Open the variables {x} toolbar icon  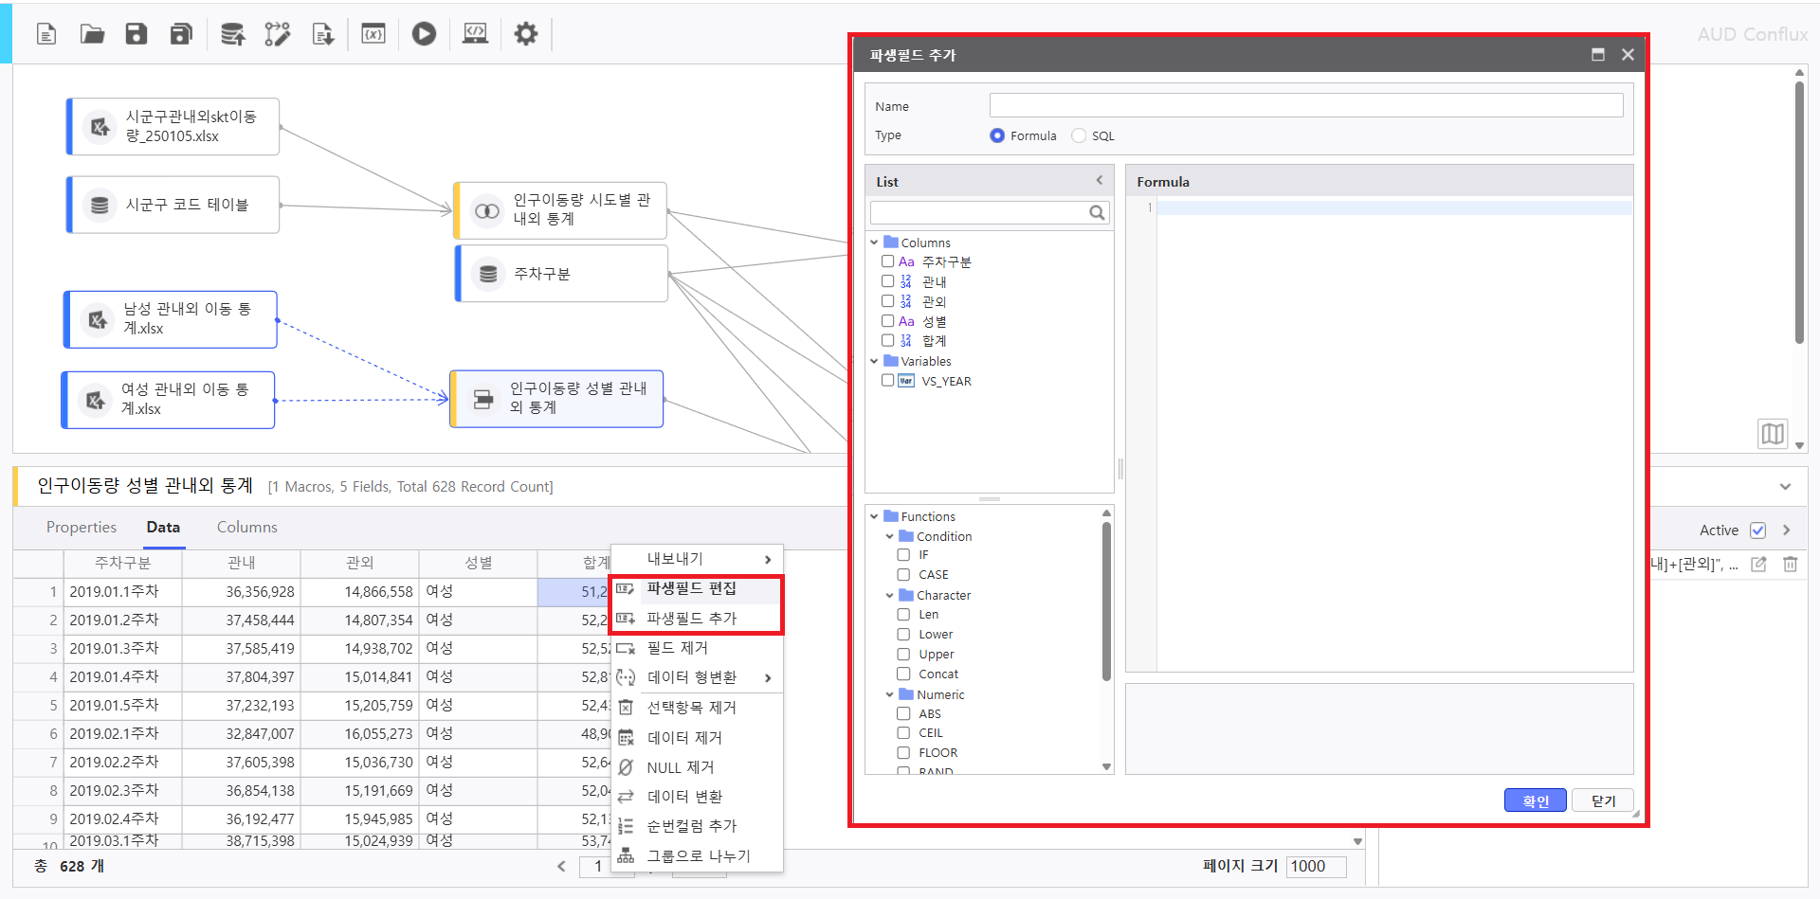pyautogui.click(x=373, y=35)
